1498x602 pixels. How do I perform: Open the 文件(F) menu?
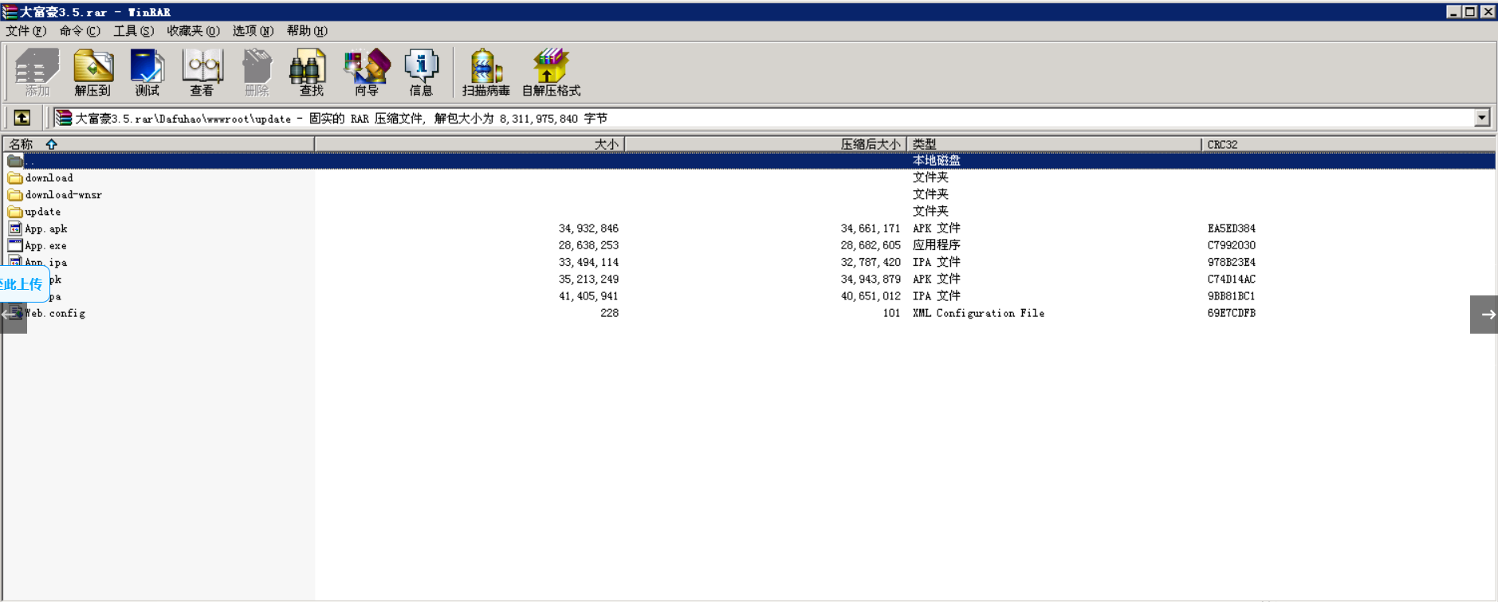point(26,31)
